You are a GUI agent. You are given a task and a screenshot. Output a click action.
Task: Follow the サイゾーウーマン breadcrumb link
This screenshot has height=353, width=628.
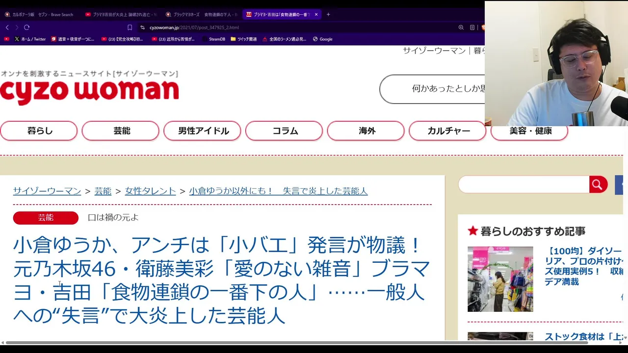(47, 191)
